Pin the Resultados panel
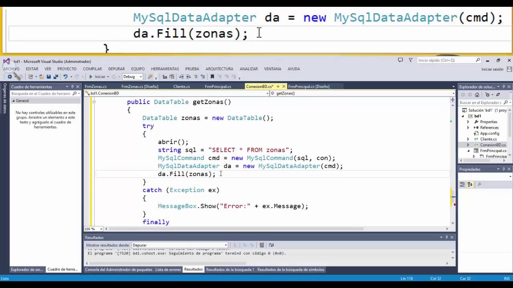The image size is (513, 288). click(446, 237)
